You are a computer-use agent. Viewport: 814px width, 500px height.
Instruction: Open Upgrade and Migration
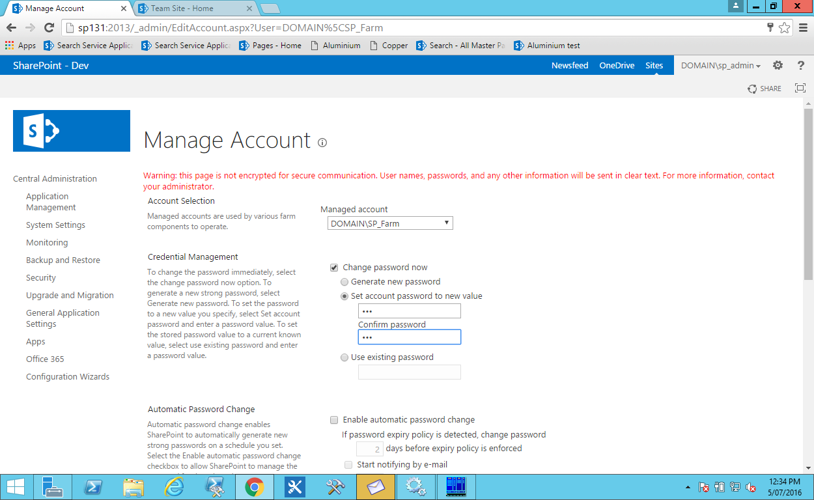[x=70, y=296]
